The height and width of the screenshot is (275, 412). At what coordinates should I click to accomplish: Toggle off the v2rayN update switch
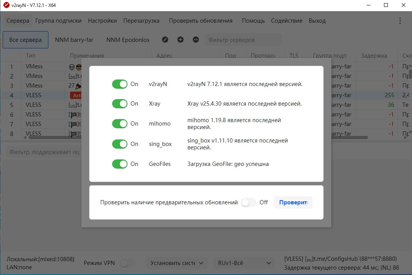120,84
